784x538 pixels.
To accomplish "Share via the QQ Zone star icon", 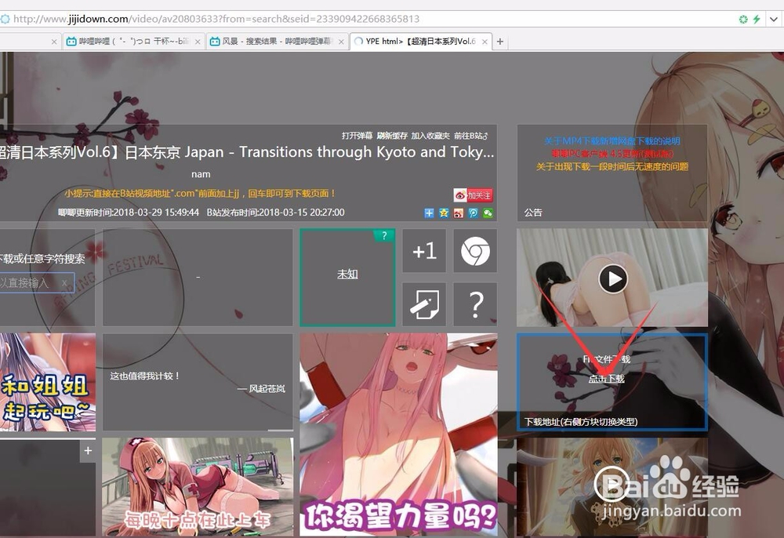I will point(444,213).
